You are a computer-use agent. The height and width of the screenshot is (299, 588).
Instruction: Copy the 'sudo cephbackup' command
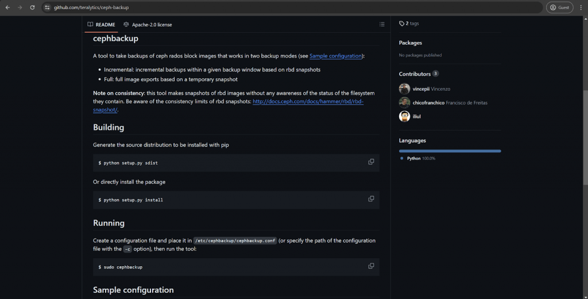point(371,266)
